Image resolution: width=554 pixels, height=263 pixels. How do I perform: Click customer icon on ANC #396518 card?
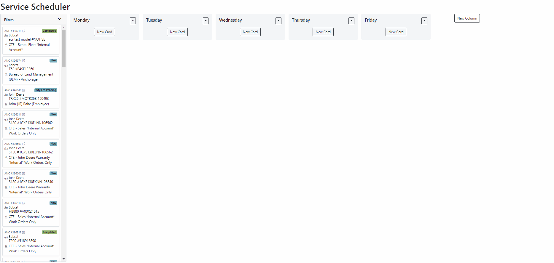[x=6, y=246]
